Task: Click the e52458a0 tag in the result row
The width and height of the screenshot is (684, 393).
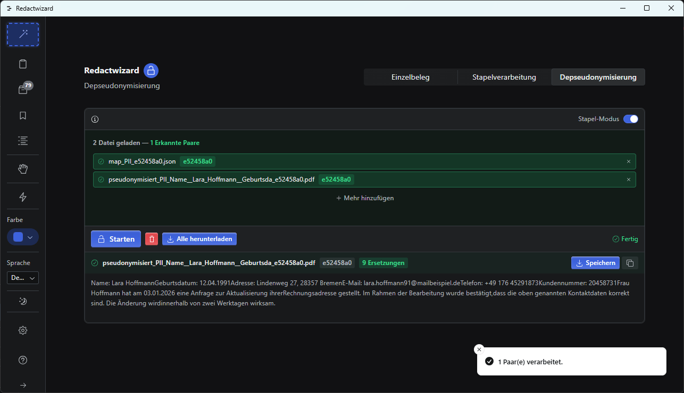Action: click(x=337, y=263)
